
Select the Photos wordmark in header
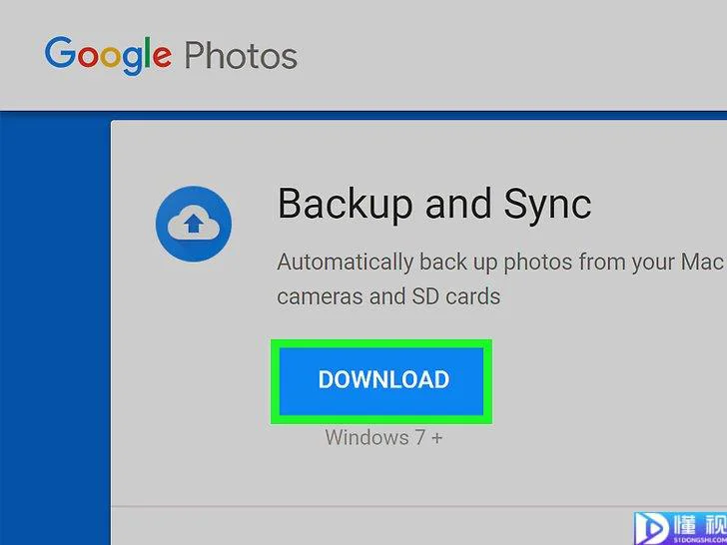241,56
